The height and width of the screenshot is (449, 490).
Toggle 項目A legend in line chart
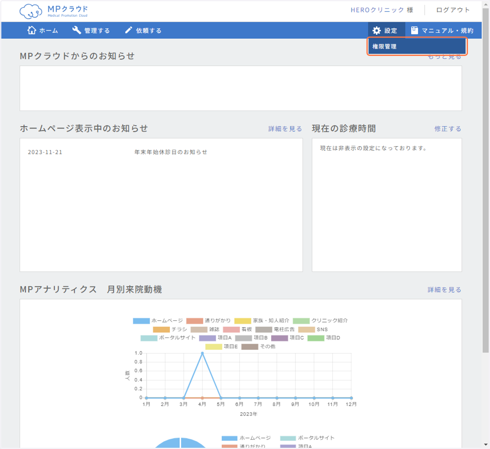click(x=215, y=338)
